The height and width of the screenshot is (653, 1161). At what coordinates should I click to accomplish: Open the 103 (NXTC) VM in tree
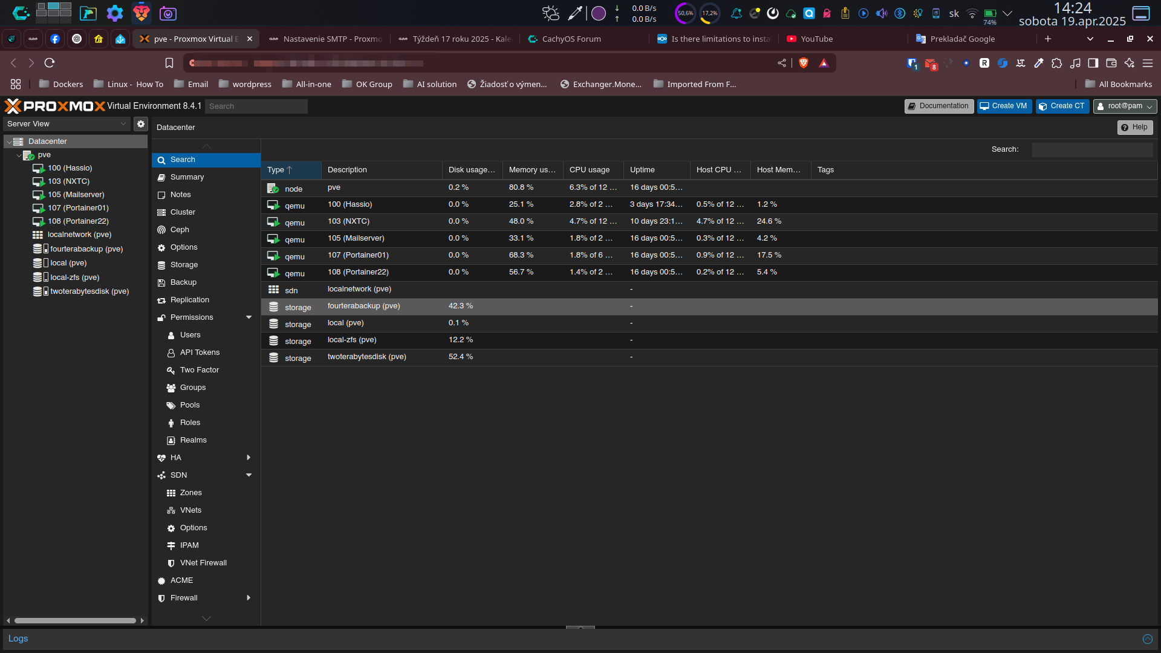coord(68,181)
